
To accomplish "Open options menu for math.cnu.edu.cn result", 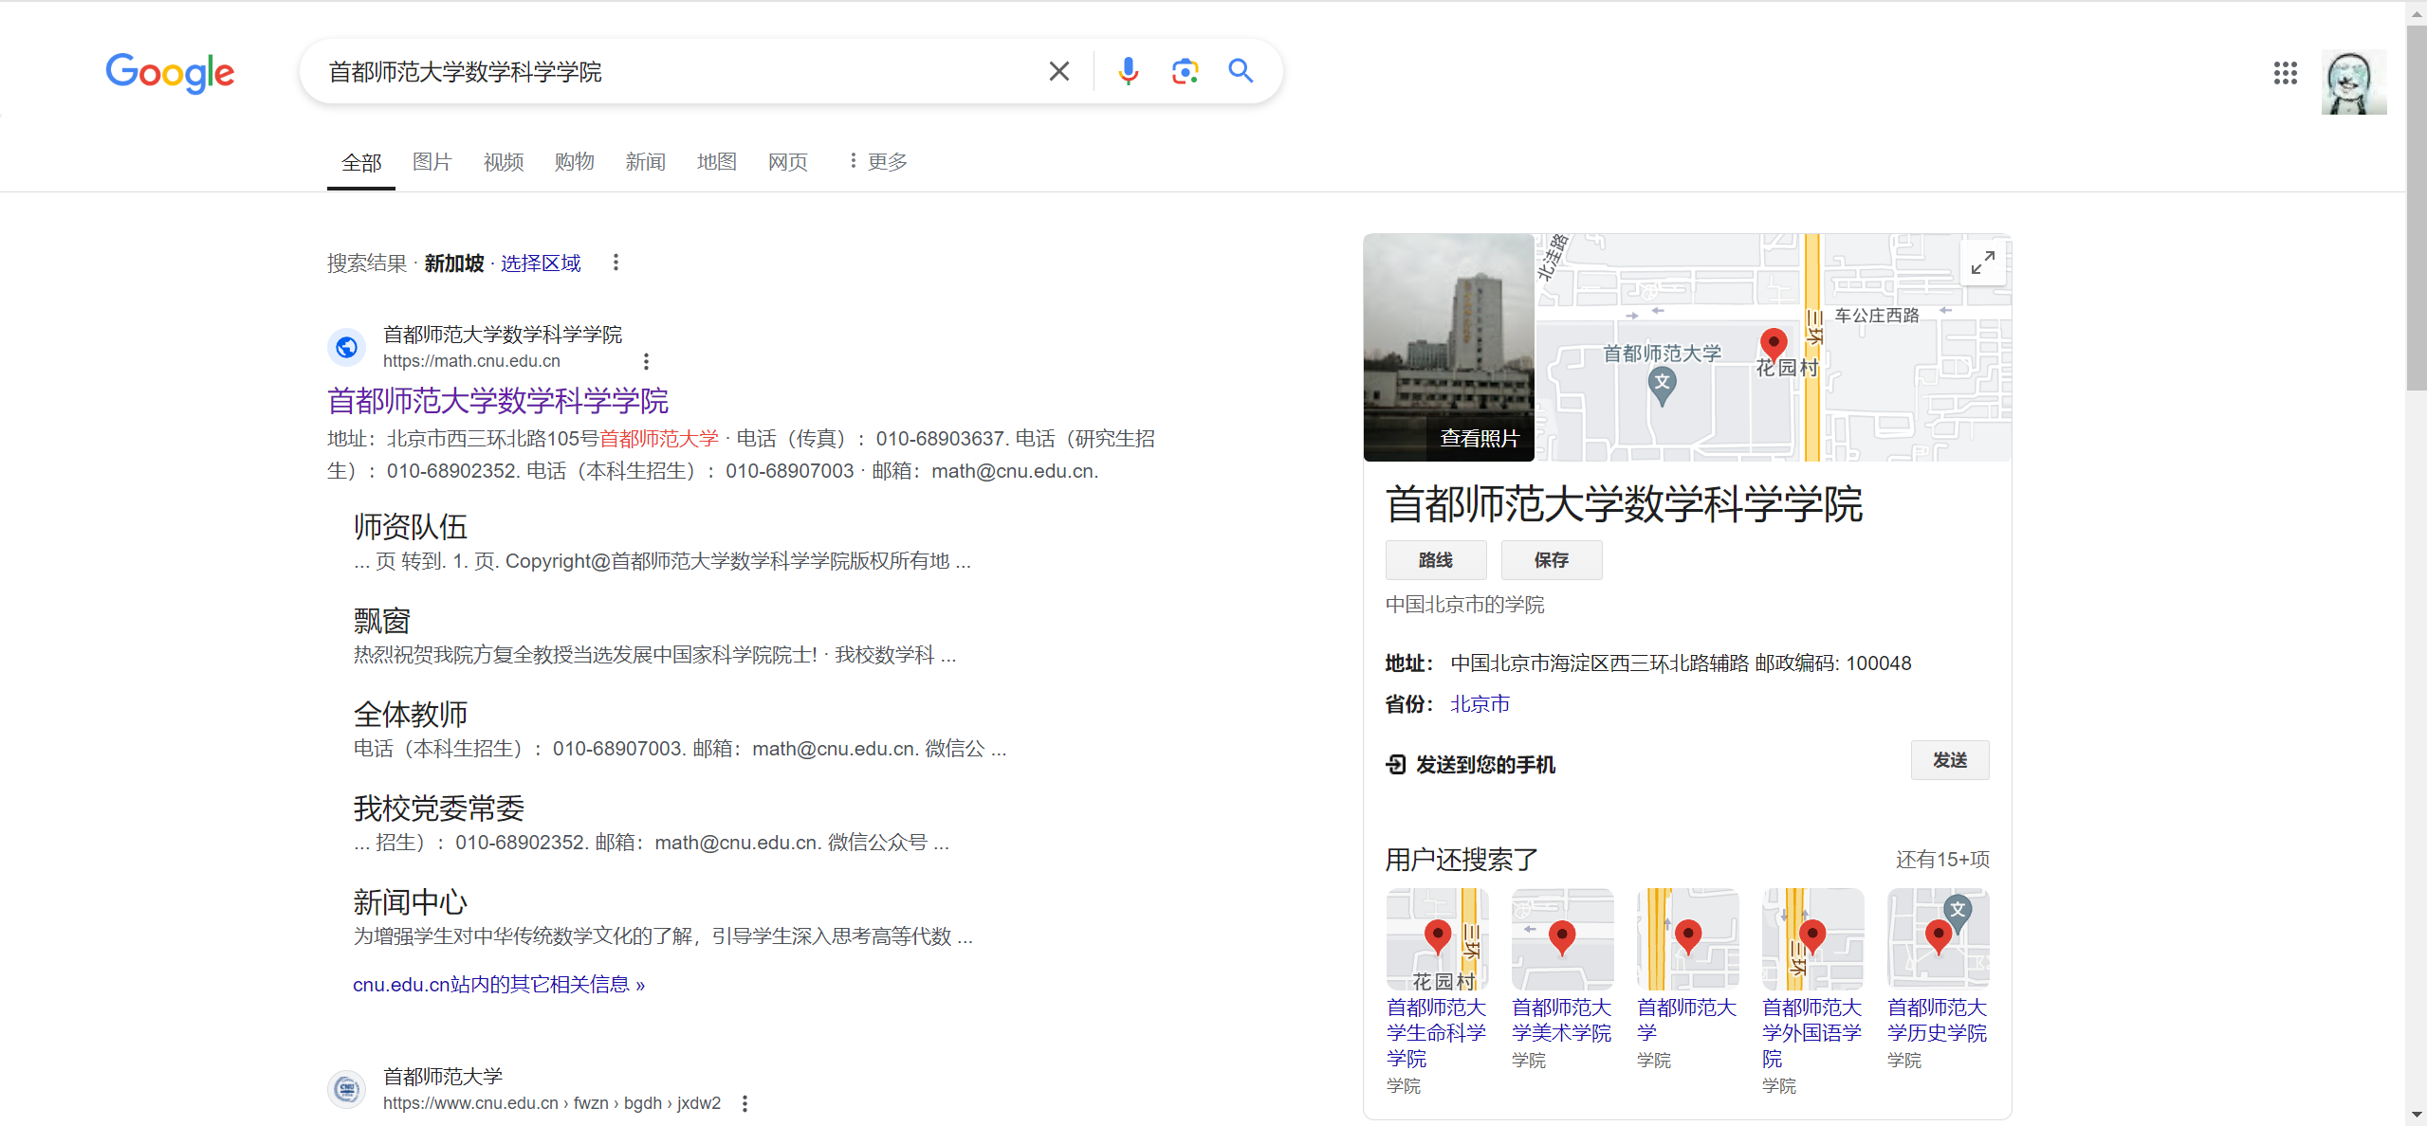I will click(x=646, y=361).
